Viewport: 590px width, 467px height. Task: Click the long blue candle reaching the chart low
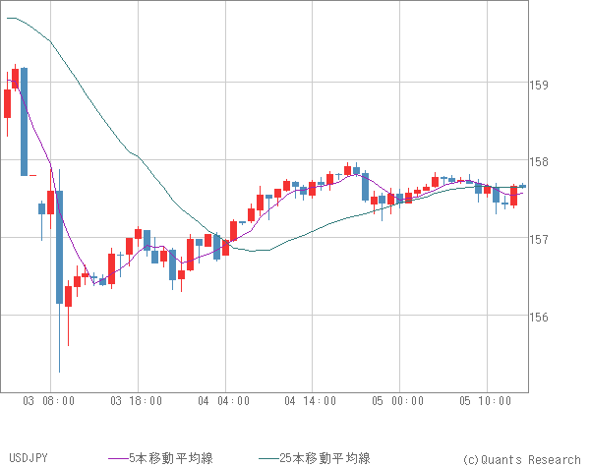[59, 247]
